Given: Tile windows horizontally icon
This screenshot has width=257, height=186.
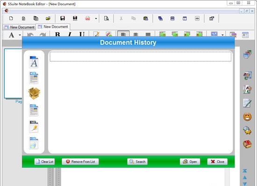Looking at the screenshot, I should tap(172, 19).
